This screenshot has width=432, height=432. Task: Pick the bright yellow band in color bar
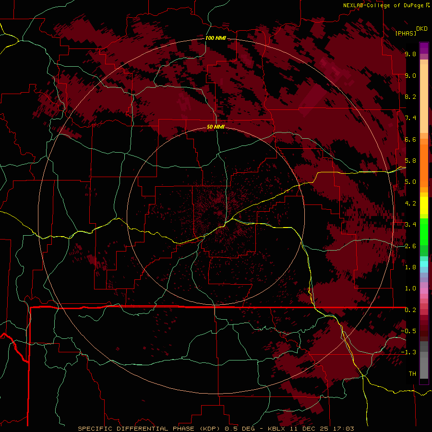coord(424,205)
